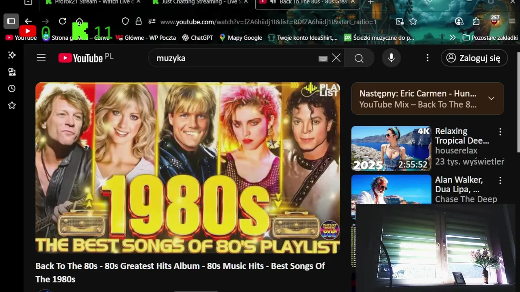Open the Relaxing Tropical Deep video thumbnail
520x292 pixels.
(x=391, y=148)
